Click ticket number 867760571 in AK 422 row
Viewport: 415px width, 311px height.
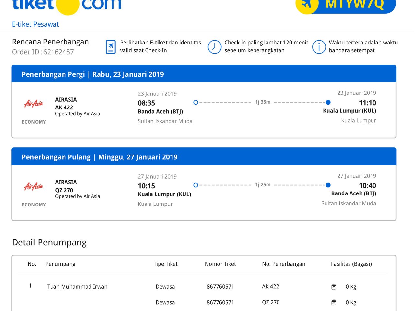click(220, 287)
